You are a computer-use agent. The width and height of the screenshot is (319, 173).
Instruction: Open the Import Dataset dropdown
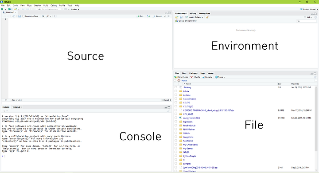click(195, 17)
